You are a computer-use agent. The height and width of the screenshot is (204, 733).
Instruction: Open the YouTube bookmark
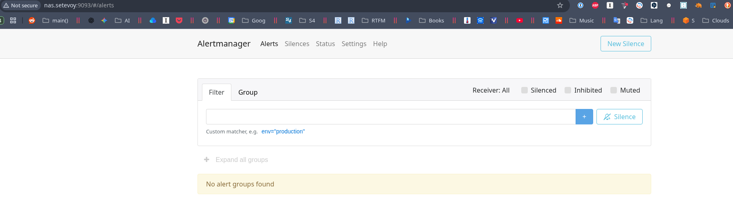tap(520, 20)
